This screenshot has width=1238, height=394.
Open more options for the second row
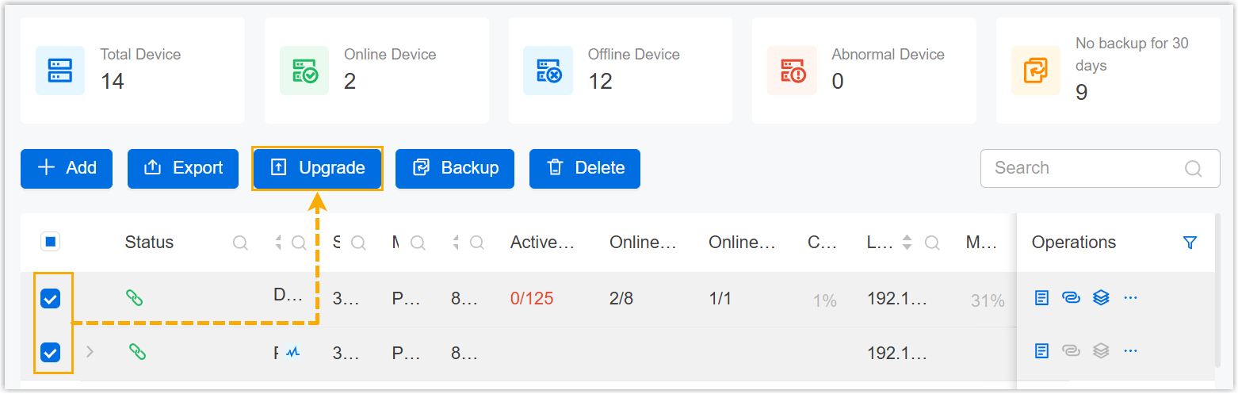1131,350
